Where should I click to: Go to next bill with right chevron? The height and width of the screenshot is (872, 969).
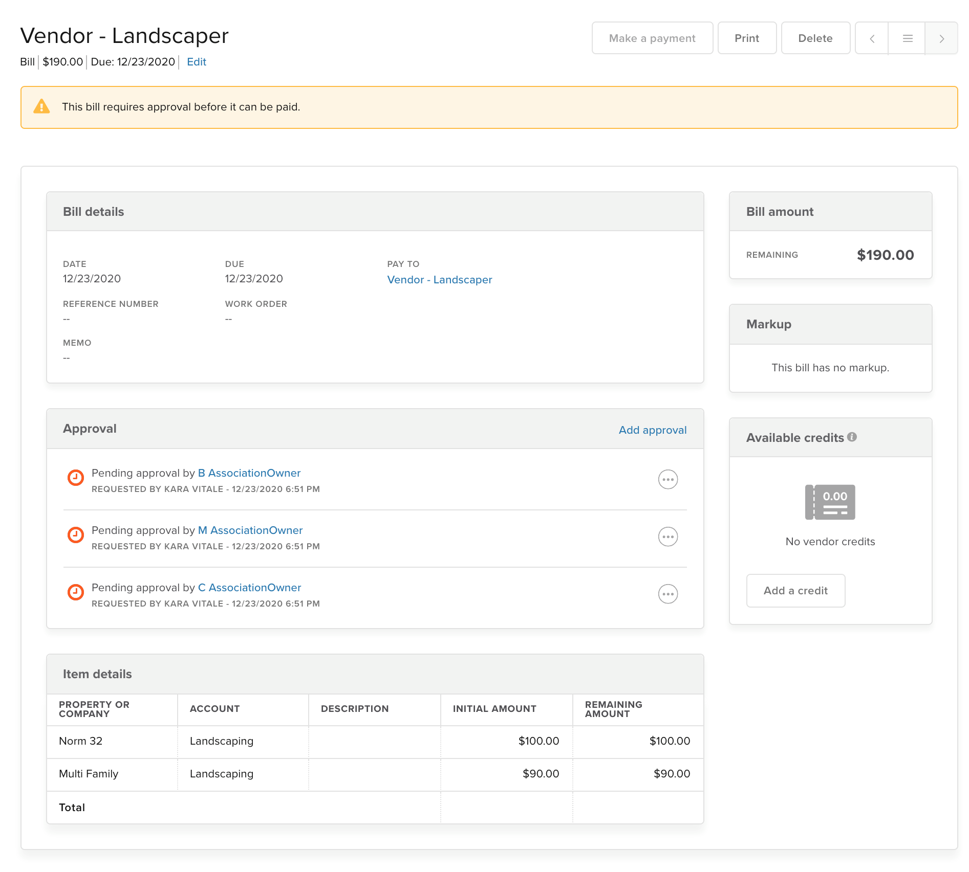pos(941,38)
